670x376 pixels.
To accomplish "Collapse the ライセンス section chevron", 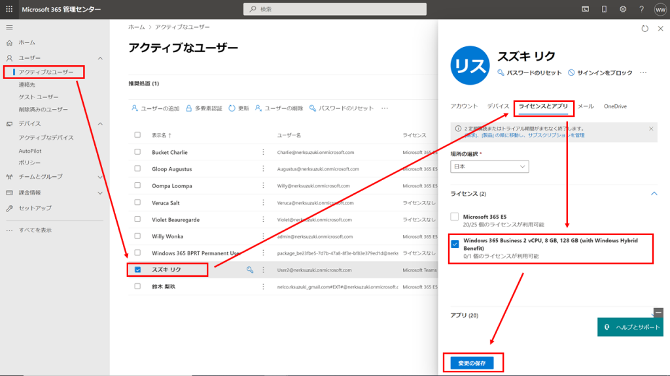I will pos(653,194).
